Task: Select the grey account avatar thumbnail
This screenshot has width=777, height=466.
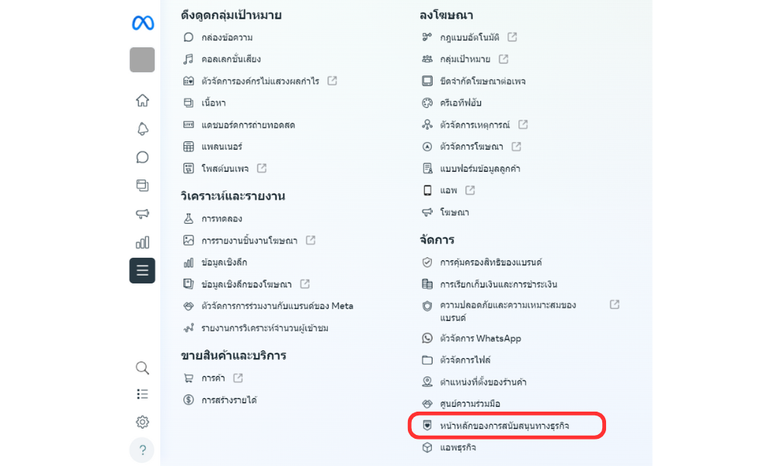Action: [x=142, y=60]
